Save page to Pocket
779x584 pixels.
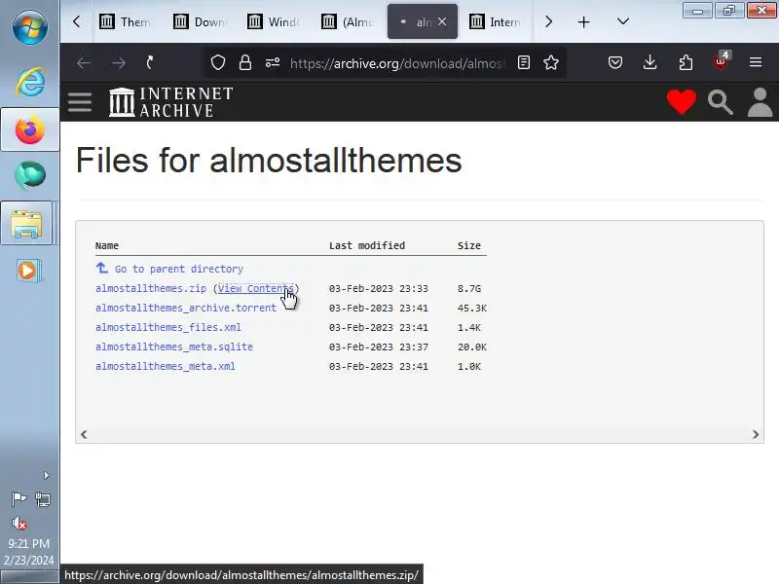point(615,62)
